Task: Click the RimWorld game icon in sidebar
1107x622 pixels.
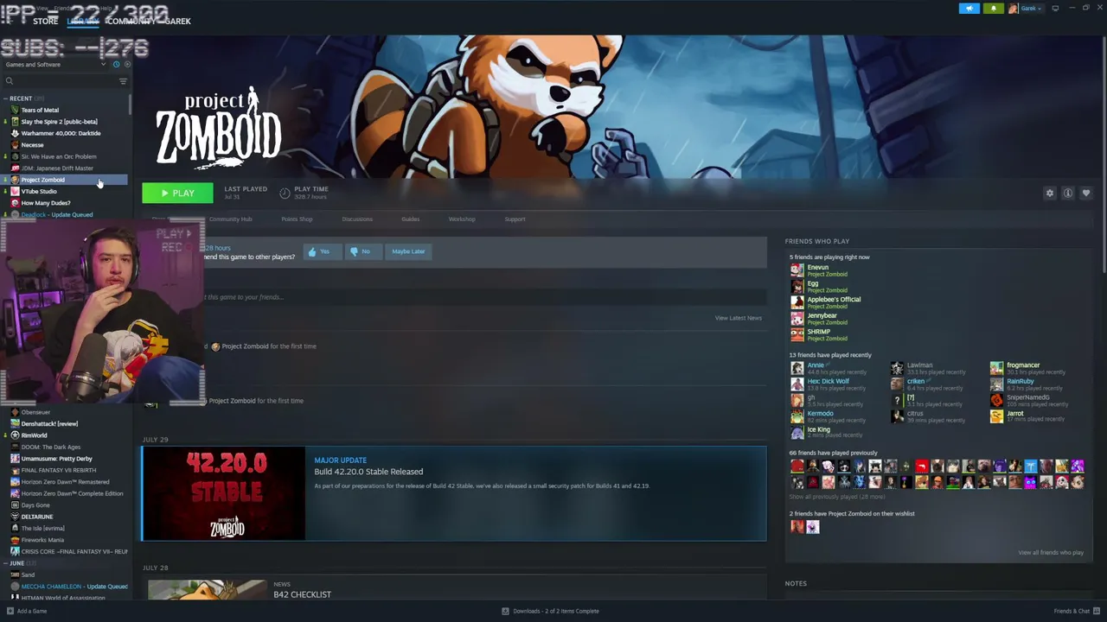Action: click(x=15, y=435)
